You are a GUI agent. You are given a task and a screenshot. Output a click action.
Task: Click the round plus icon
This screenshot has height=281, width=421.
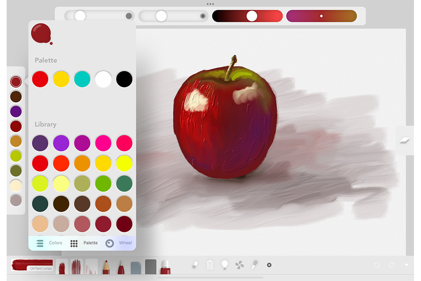coord(269,265)
